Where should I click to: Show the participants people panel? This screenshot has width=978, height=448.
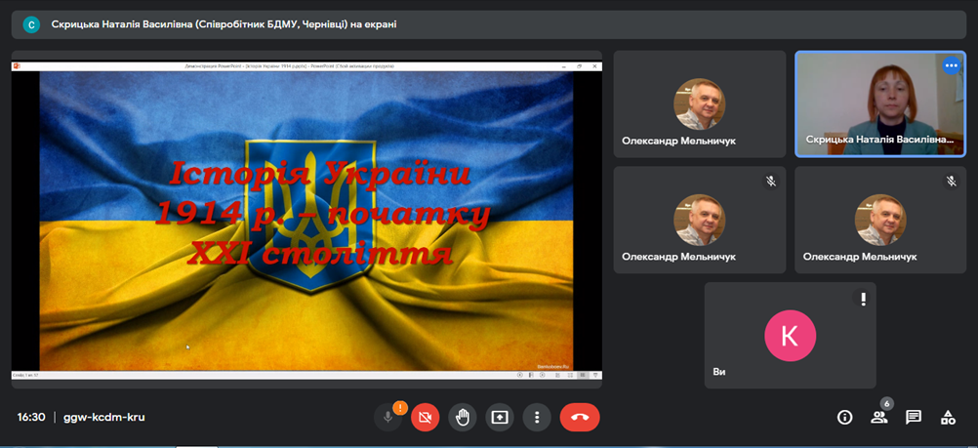click(878, 418)
